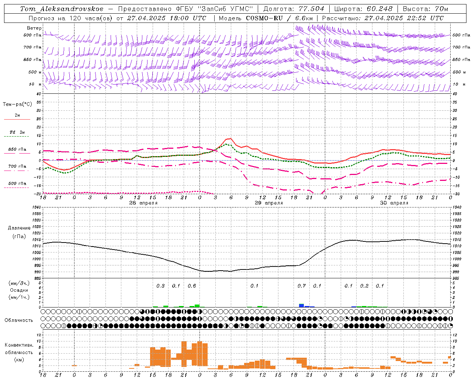This screenshot has width=472, height=378.
Task: Click the blue precipitation bar below 0.7
Action: click(x=301, y=306)
